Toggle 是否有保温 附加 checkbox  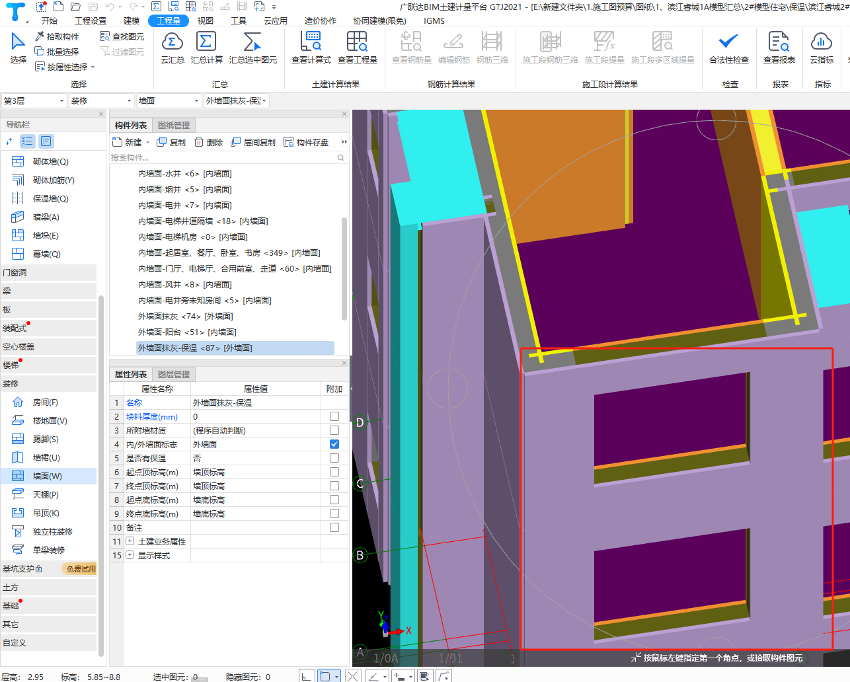(x=334, y=458)
